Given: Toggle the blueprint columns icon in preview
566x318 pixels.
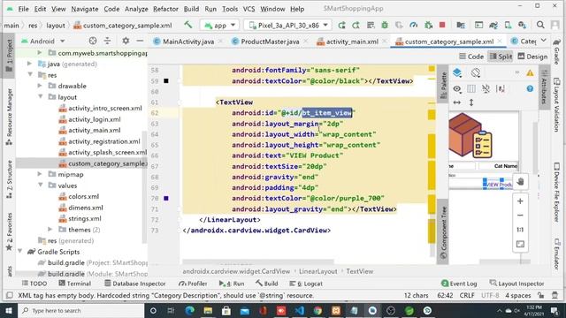Looking at the screenshot, I should [x=471, y=88].
